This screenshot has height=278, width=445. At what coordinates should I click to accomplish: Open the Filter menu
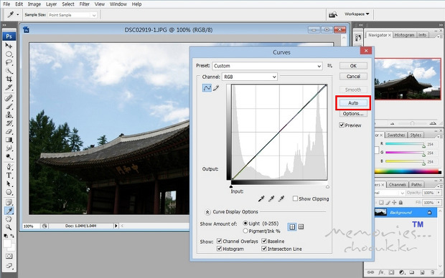pos(84,4)
